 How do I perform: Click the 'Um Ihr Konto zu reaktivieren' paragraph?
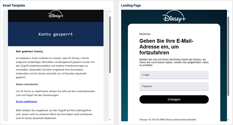(x=55, y=93)
